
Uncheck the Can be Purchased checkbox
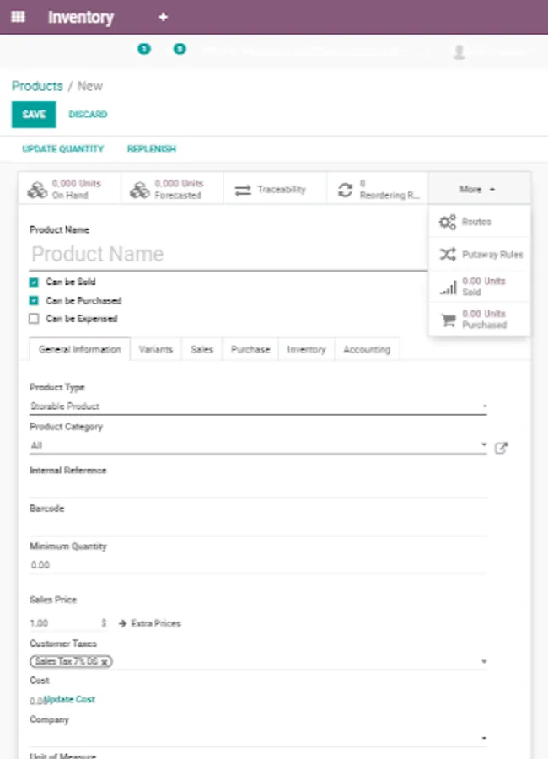coord(35,301)
